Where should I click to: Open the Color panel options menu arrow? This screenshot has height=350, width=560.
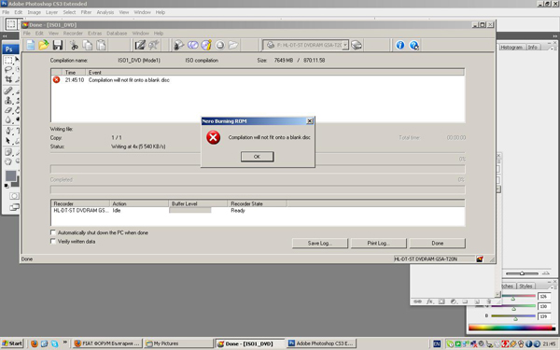553,287
